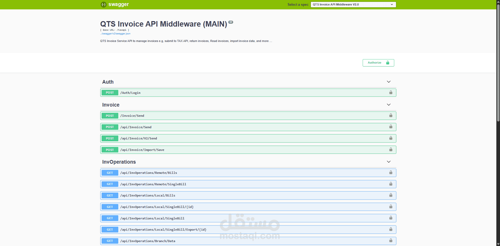Expand GET Local/SingleBill/{id} operation
This screenshot has width=500, height=246.
(248, 207)
